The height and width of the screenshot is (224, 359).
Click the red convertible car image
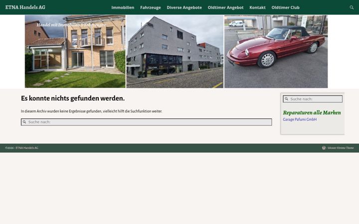coord(276,51)
